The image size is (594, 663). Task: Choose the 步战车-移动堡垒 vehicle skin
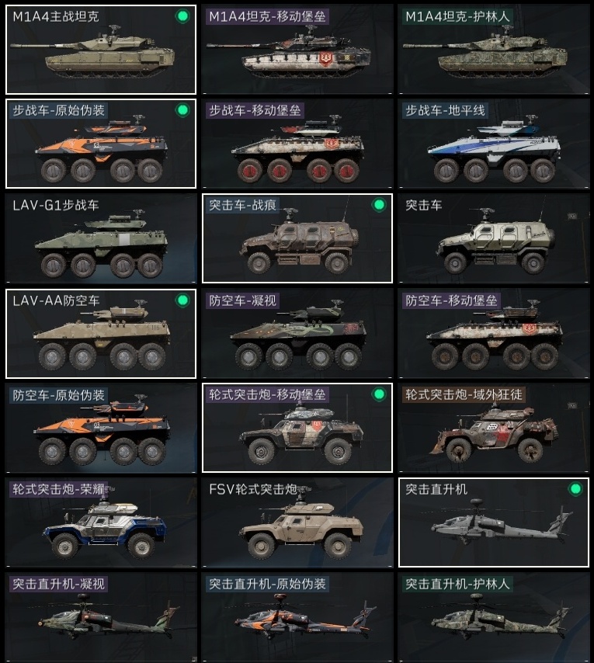pos(297,144)
